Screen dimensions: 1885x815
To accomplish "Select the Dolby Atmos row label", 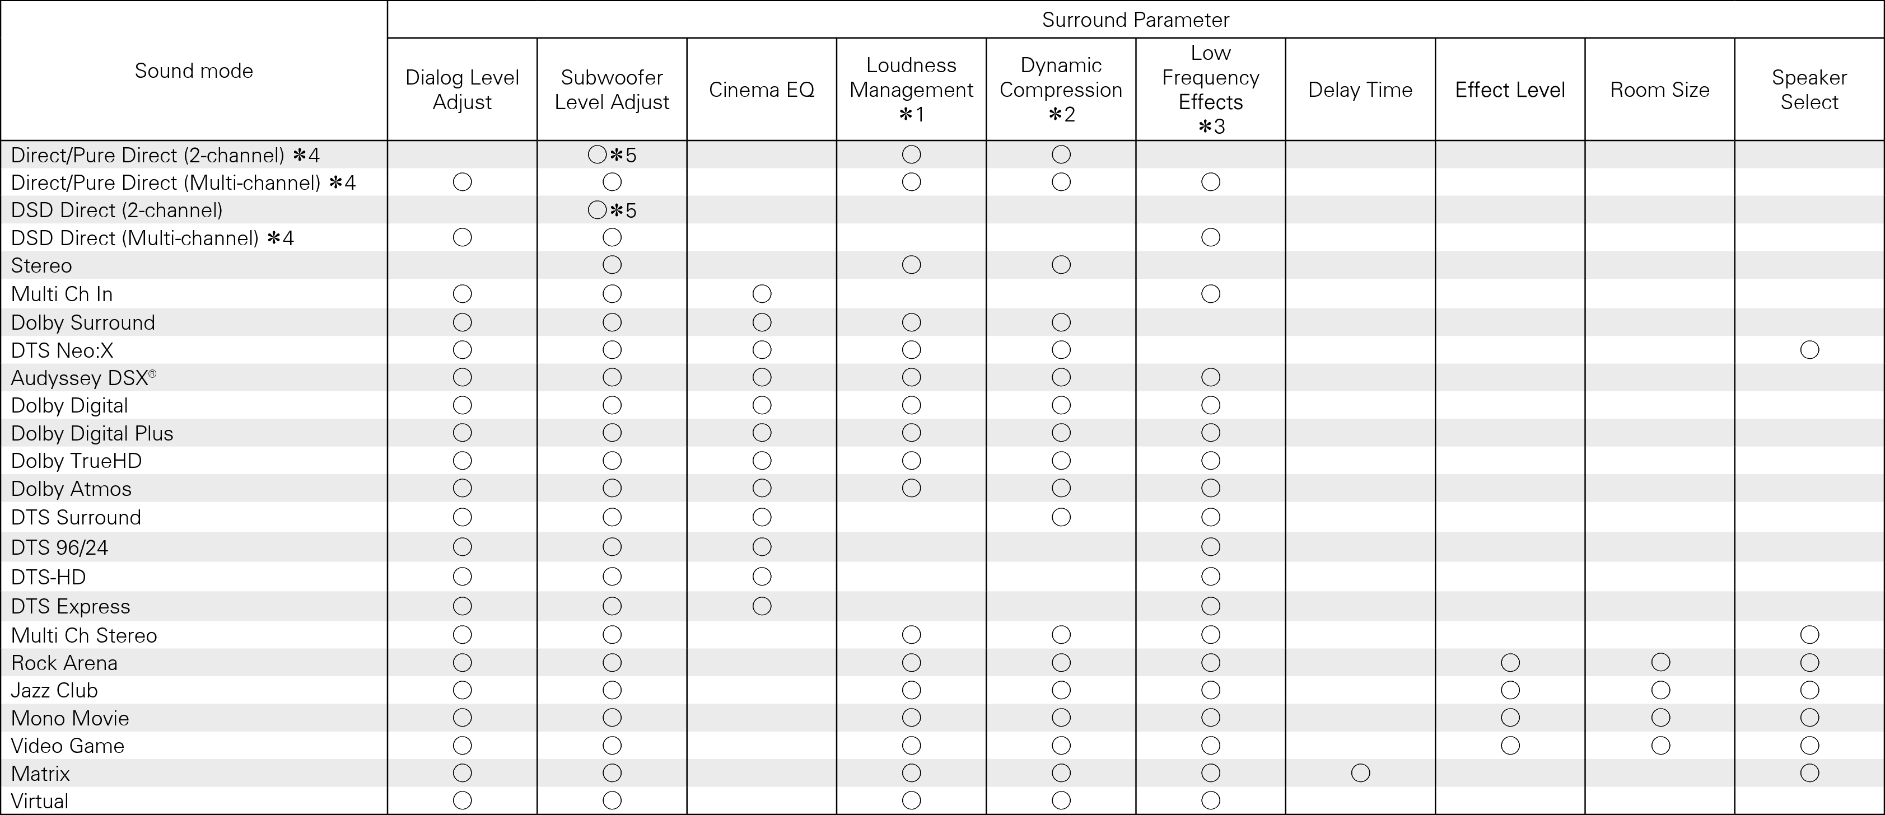I will coord(72,489).
